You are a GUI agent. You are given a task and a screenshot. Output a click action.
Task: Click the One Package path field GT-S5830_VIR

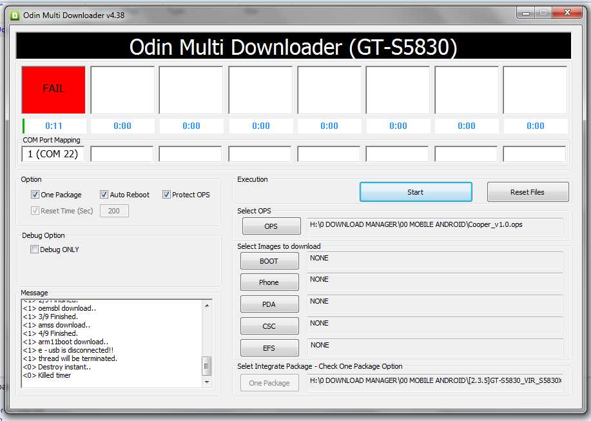pos(435,382)
